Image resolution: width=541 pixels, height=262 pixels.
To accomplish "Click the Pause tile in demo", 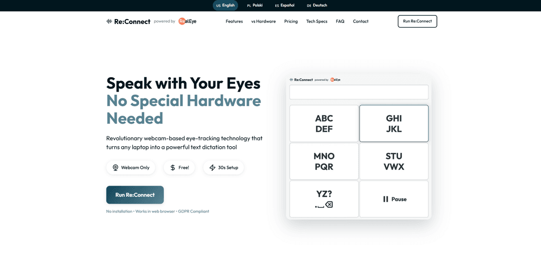I will point(394,199).
